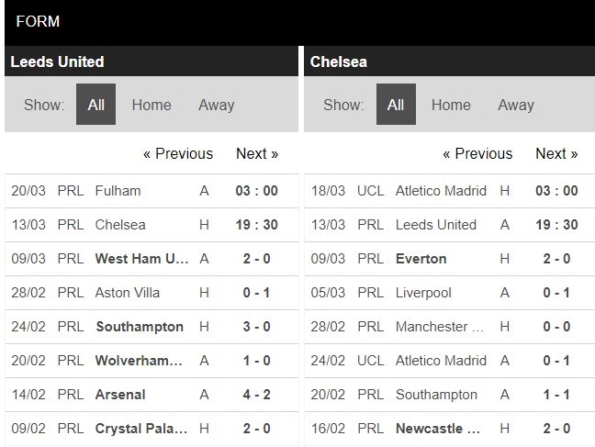Switch Leeds United form to Home
Viewport: 595px width, 447px height.
click(x=152, y=105)
